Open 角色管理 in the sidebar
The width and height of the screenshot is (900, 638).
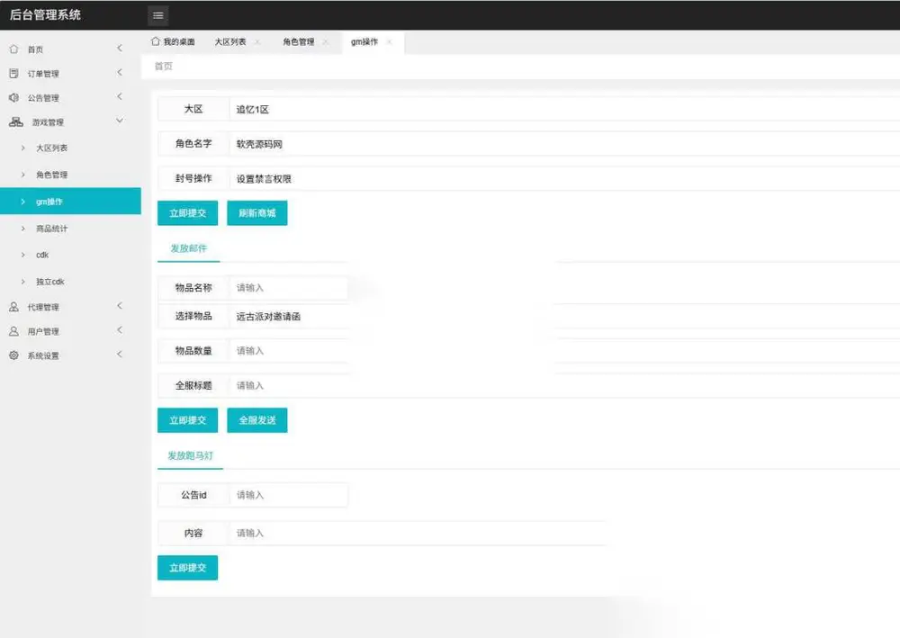tap(70, 175)
